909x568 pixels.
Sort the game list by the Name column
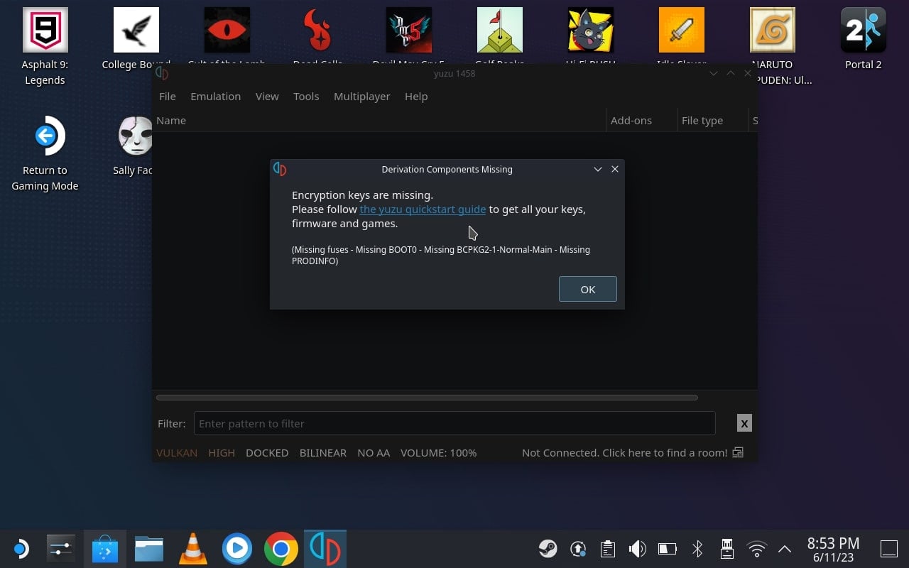pyautogui.click(x=379, y=121)
